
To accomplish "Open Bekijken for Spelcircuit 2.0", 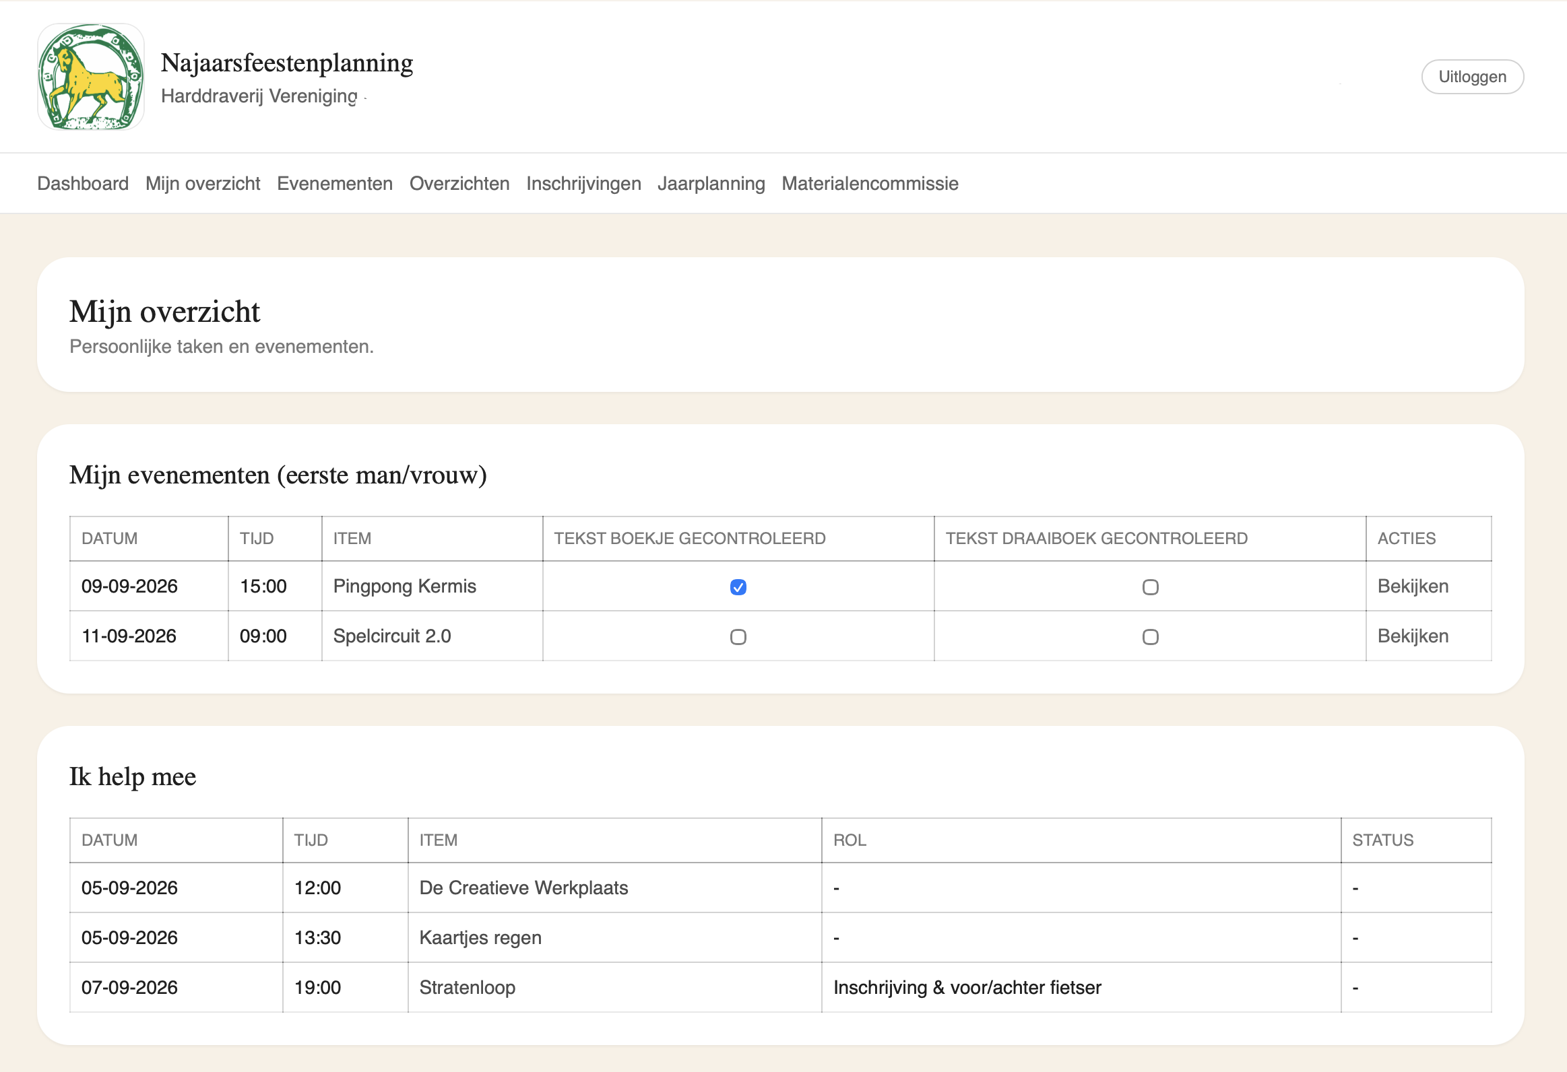I will [x=1413, y=636].
